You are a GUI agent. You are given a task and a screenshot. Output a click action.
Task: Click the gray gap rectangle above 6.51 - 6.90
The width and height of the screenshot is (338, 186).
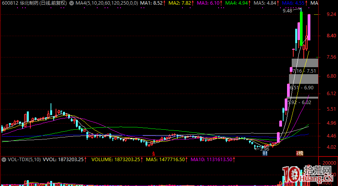(303, 79)
